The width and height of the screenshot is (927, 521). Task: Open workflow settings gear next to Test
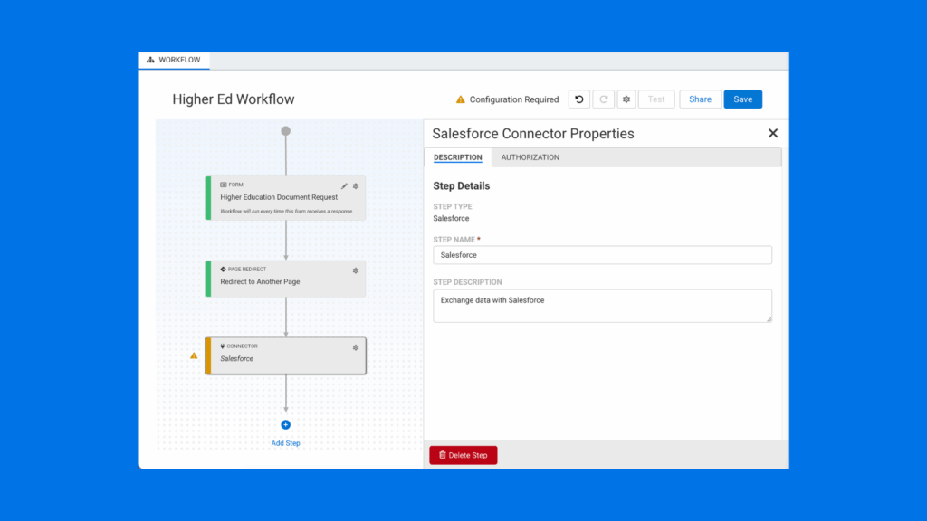click(x=626, y=99)
